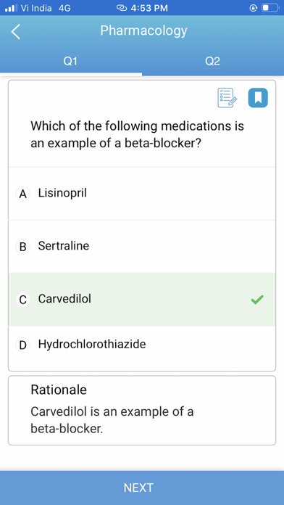Tap the hotspot link icon near time

coord(122,8)
